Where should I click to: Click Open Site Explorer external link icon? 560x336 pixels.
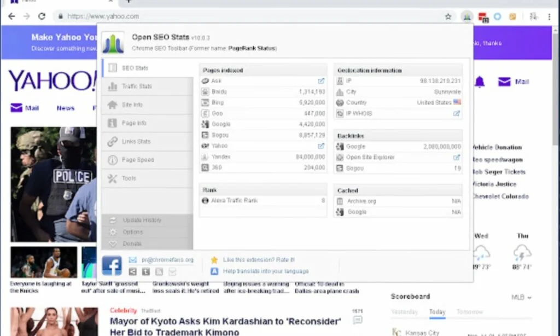coord(457,158)
